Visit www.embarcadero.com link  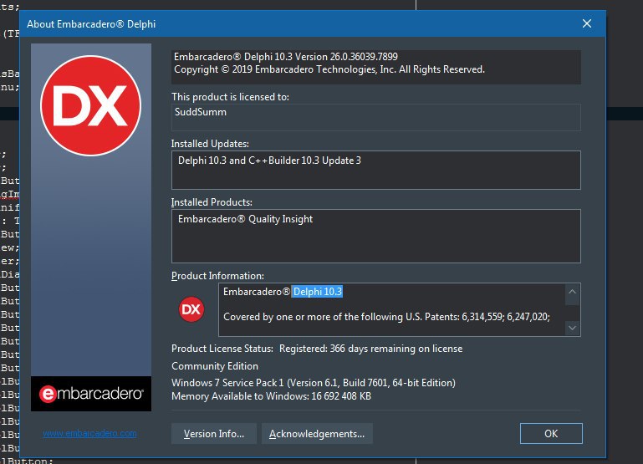point(89,433)
